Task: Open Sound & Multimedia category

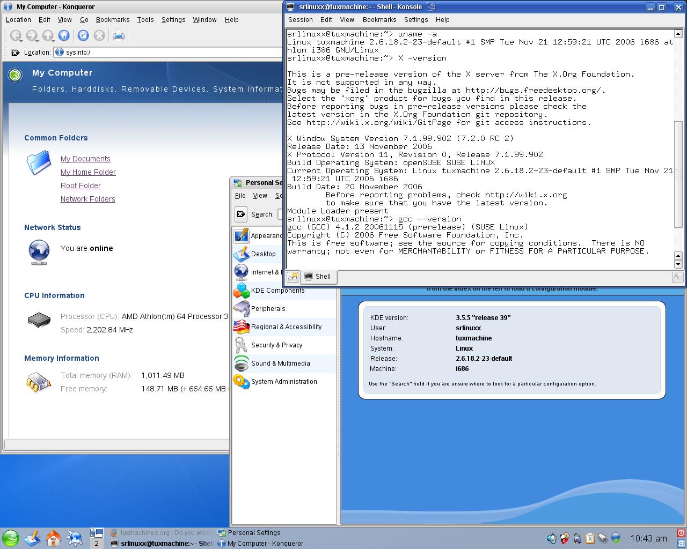Action: [x=284, y=363]
